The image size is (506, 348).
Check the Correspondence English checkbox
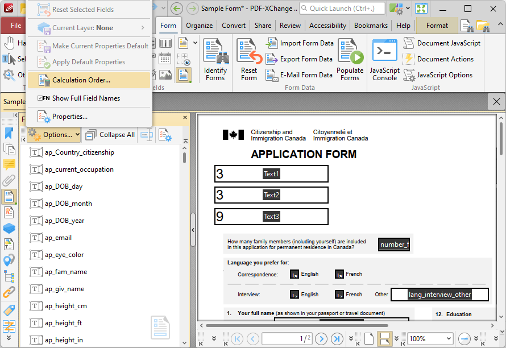[x=295, y=274]
